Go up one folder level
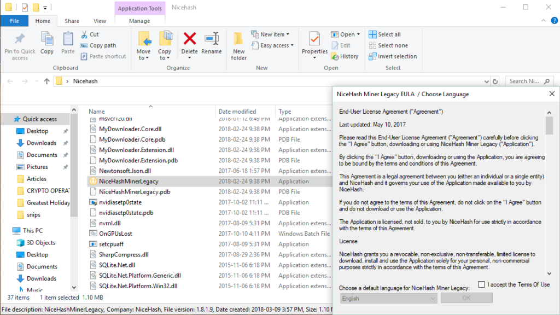This screenshot has height=315, width=560. (x=47, y=81)
